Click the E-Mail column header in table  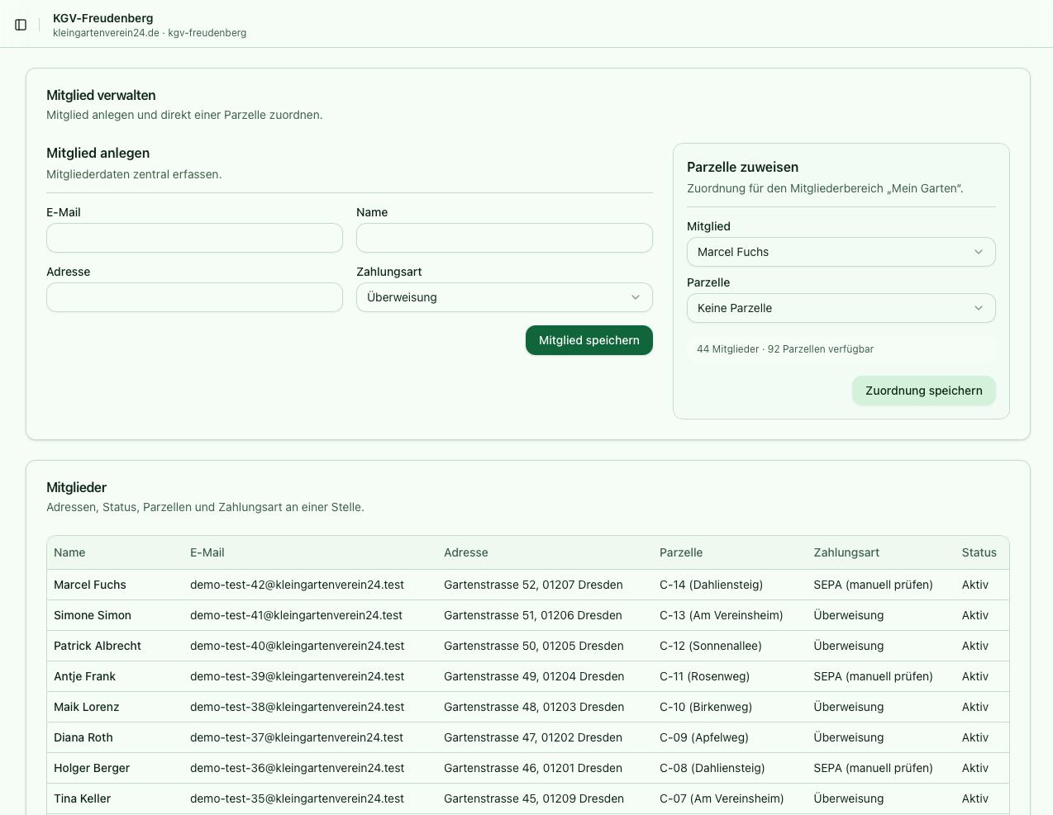point(207,552)
